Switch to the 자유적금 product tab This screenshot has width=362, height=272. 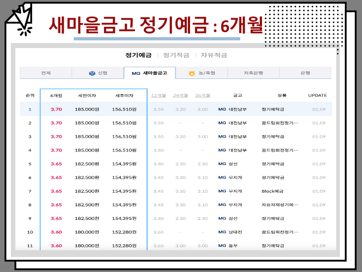click(x=214, y=55)
